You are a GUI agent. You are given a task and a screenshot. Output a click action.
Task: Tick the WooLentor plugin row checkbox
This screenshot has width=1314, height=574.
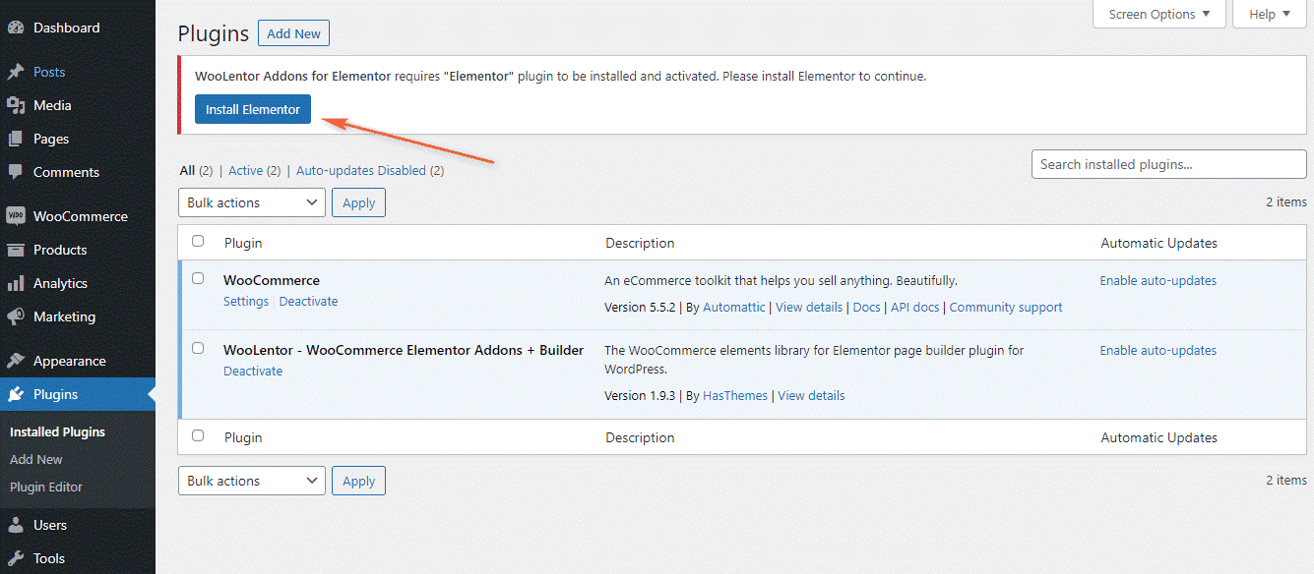pos(198,348)
